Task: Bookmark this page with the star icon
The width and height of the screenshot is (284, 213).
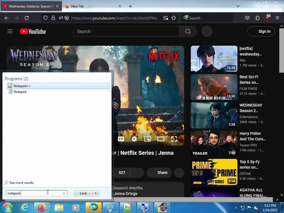Action: point(174,18)
